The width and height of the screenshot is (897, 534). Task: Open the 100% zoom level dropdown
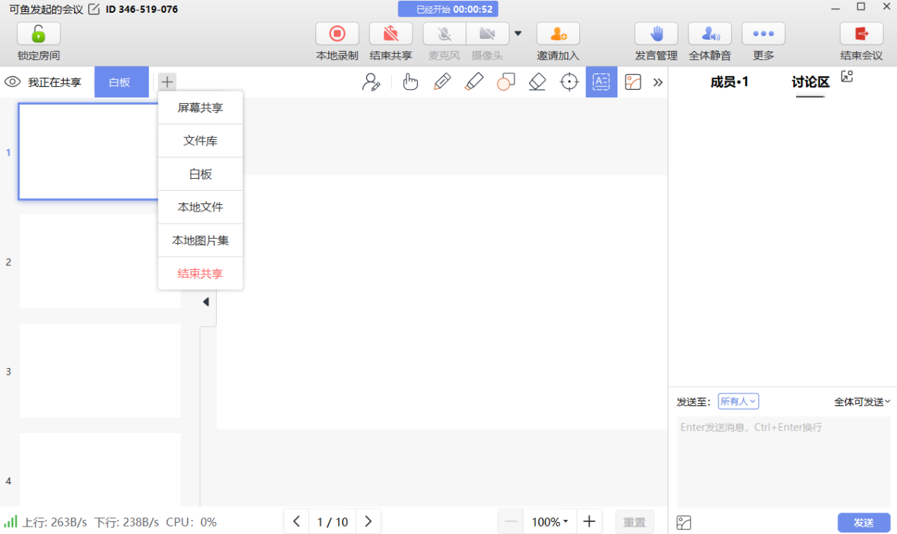550,522
